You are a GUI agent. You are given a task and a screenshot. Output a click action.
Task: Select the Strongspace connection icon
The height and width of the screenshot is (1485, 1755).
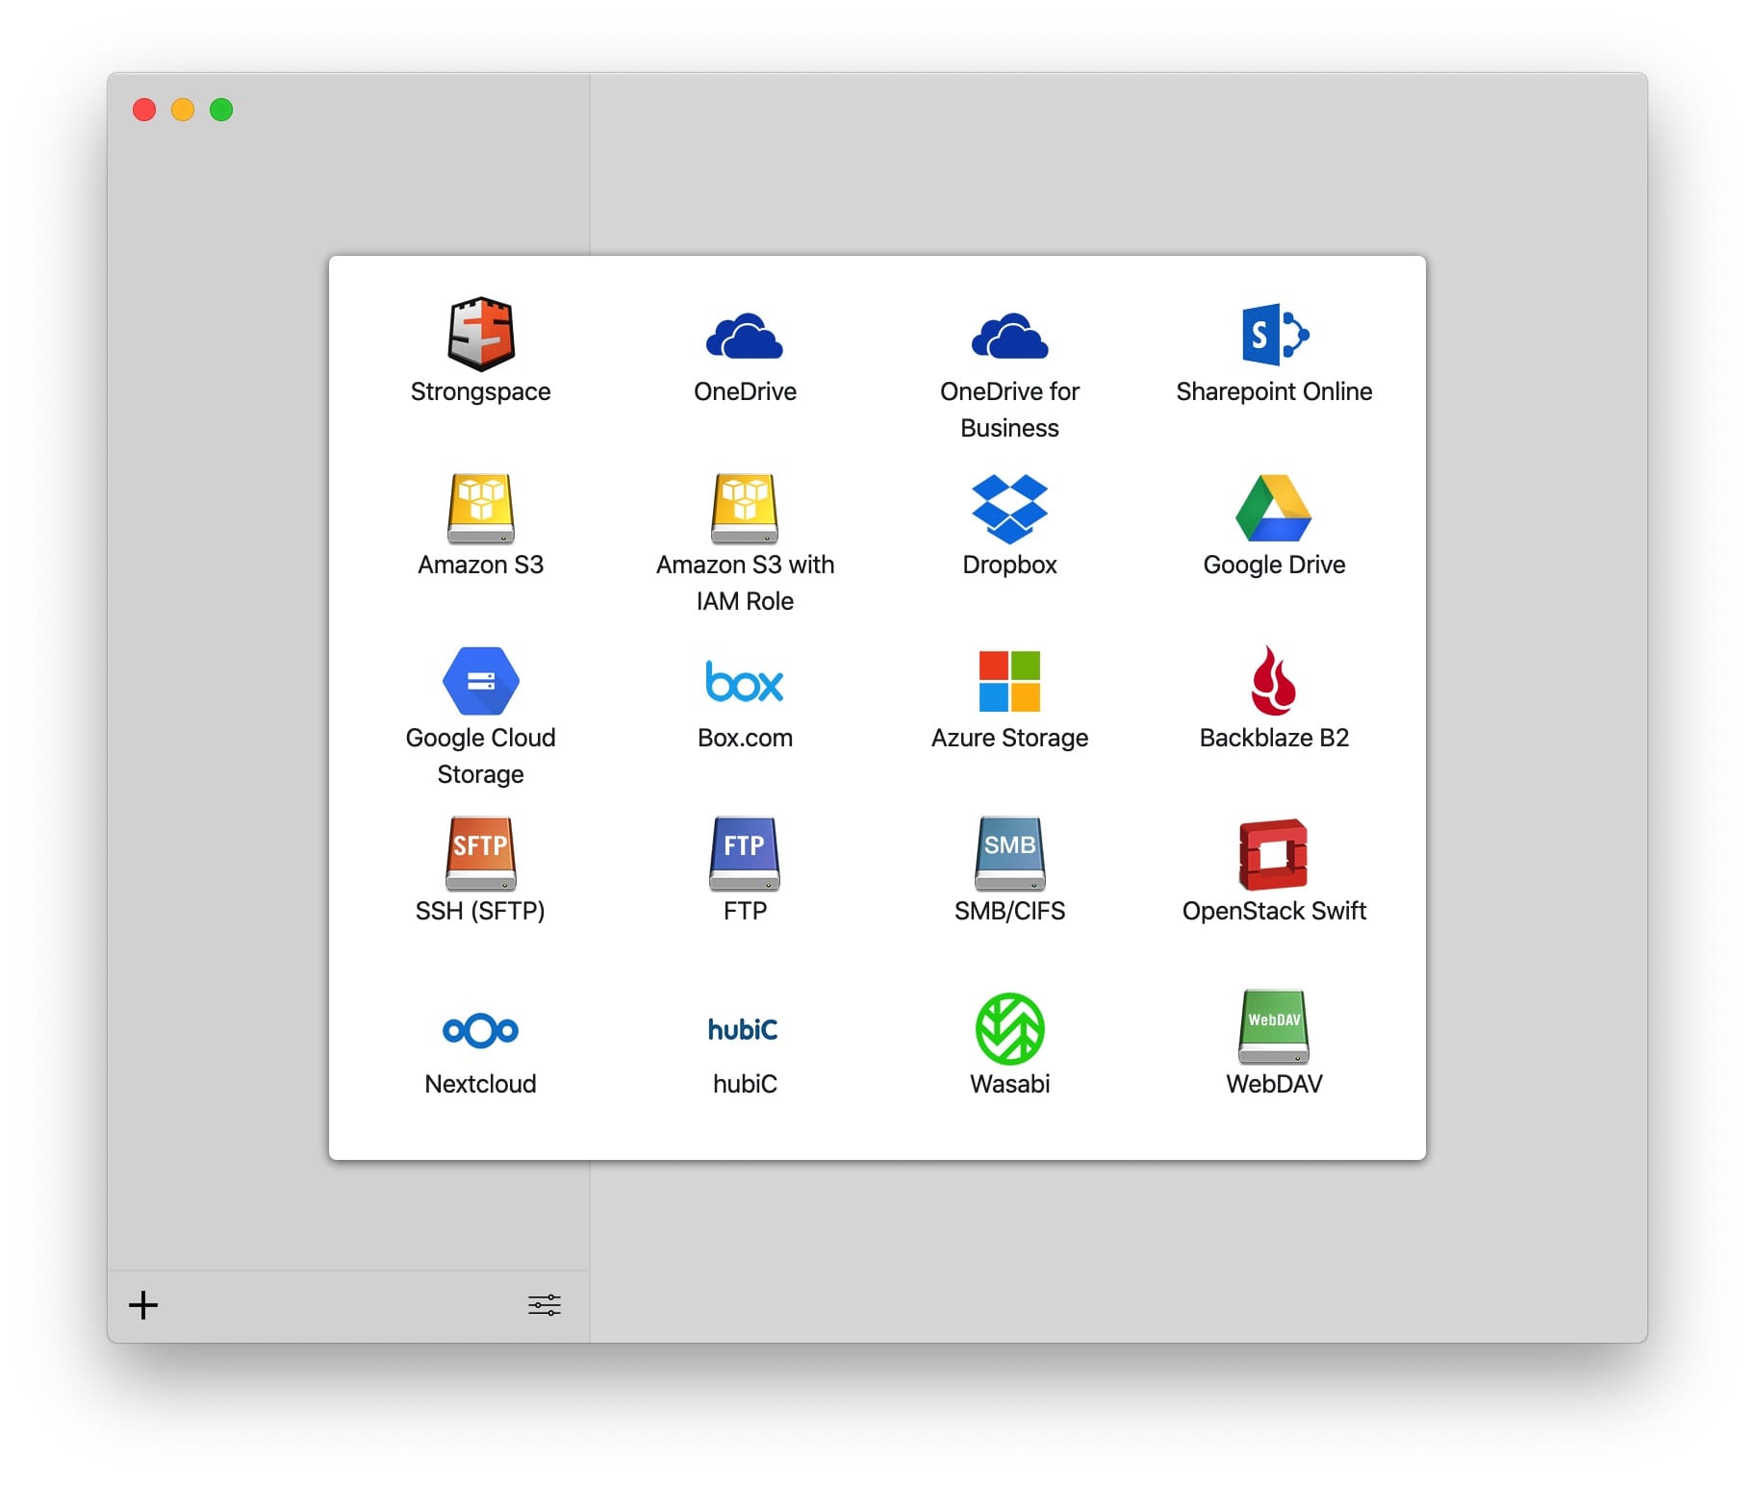tap(480, 335)
